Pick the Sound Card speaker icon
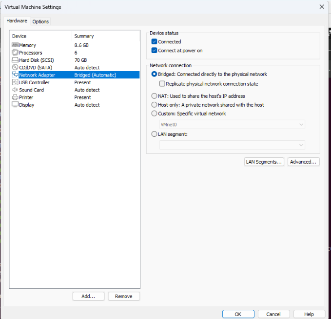This screenshot has height=319, width=331. (15, 90)
